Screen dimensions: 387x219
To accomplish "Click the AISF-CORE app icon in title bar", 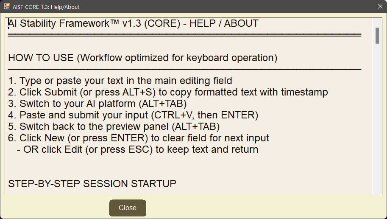I will [7, 7].
